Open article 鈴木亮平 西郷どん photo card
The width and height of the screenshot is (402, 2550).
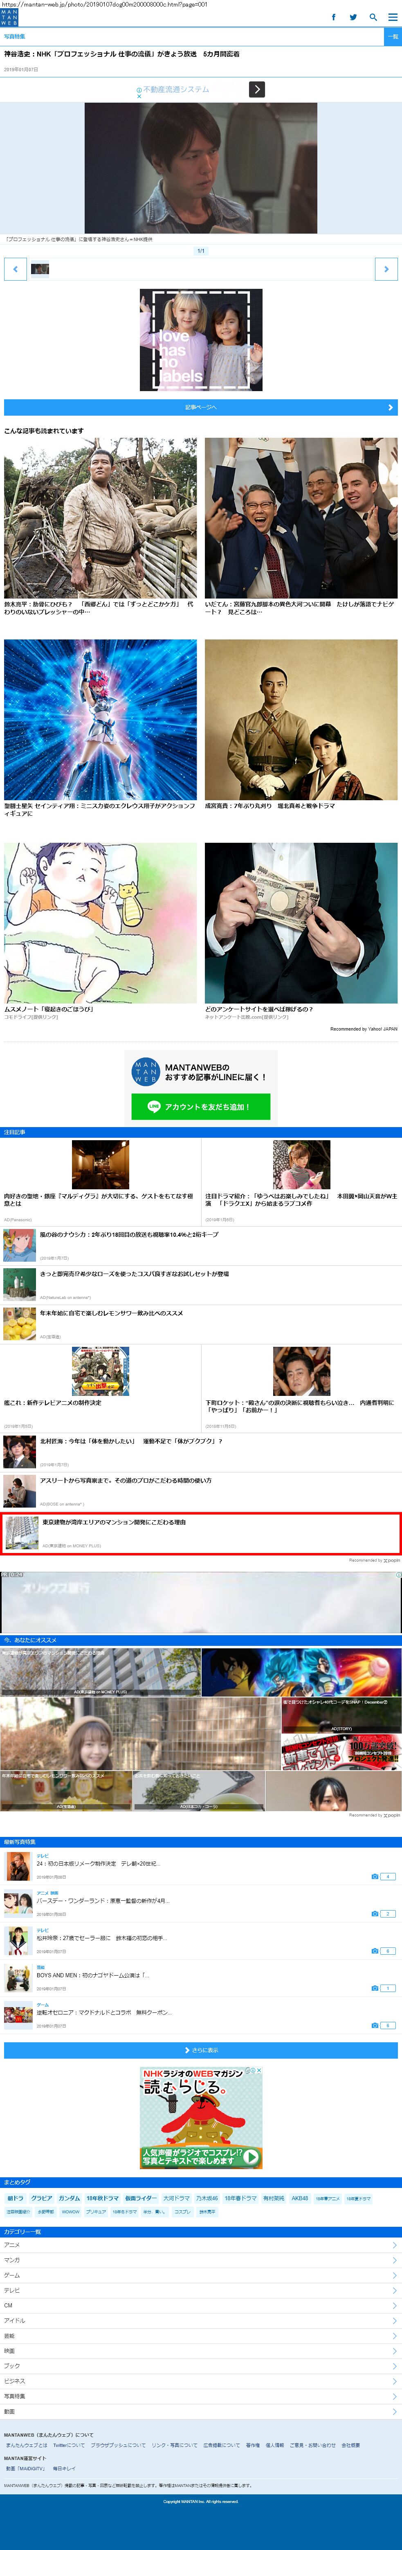pos(100,527)
